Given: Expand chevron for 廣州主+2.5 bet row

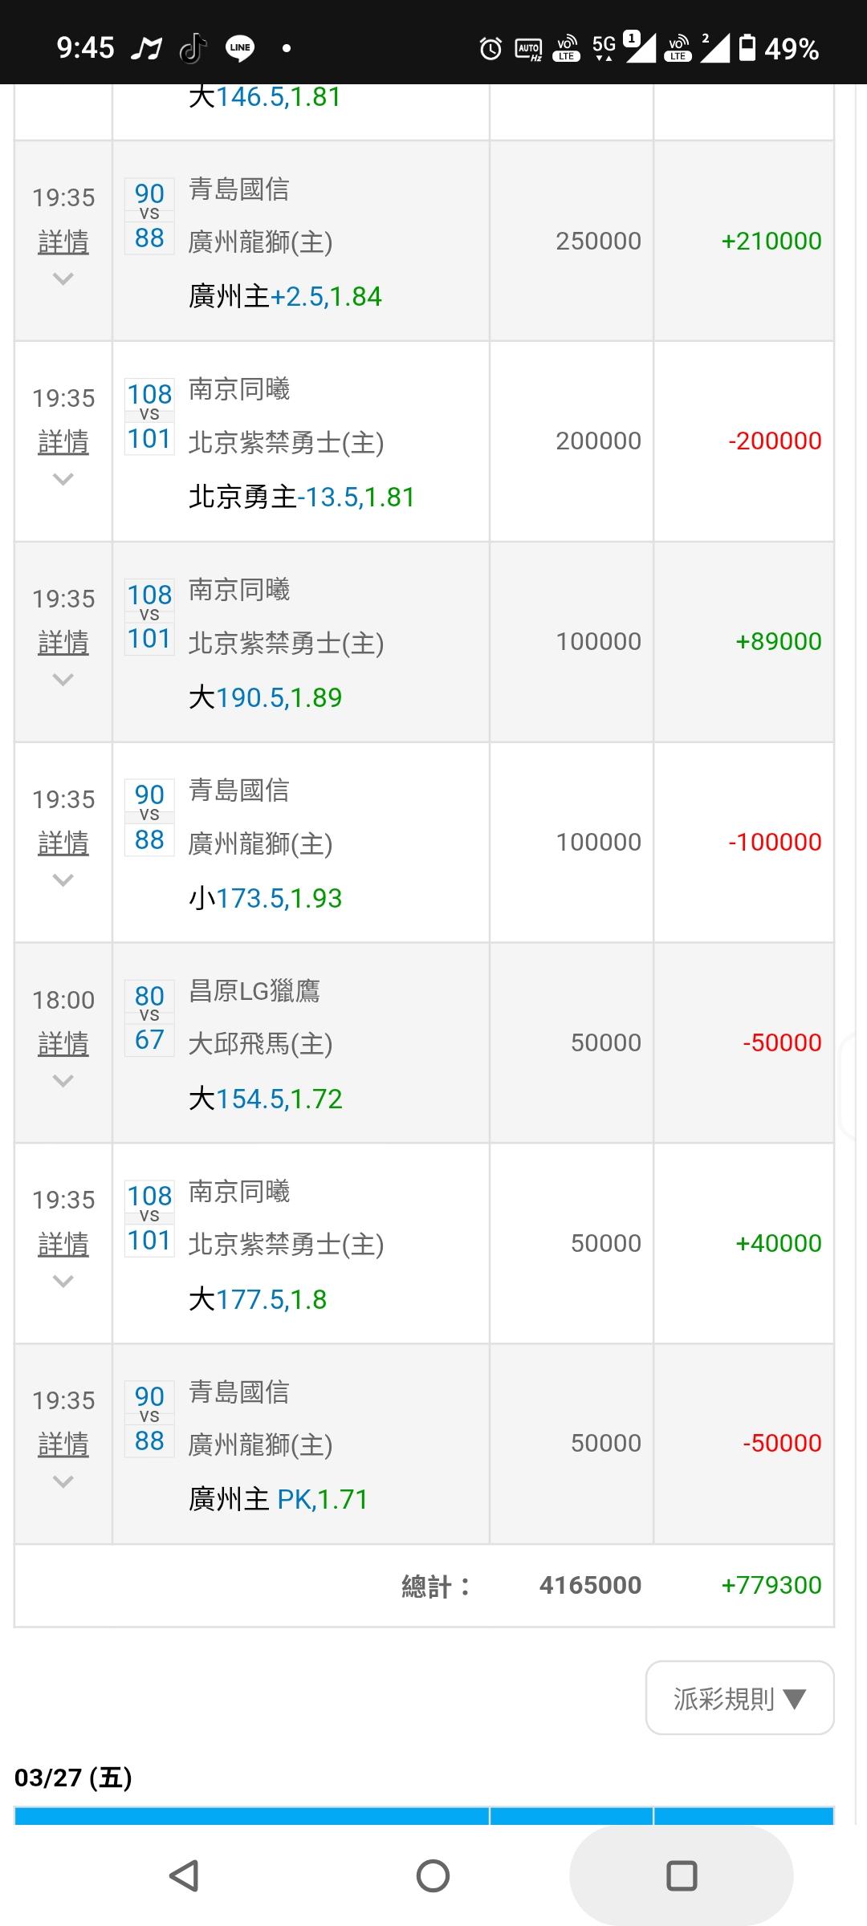Looking at the screenshot, I should click(63, 278).
